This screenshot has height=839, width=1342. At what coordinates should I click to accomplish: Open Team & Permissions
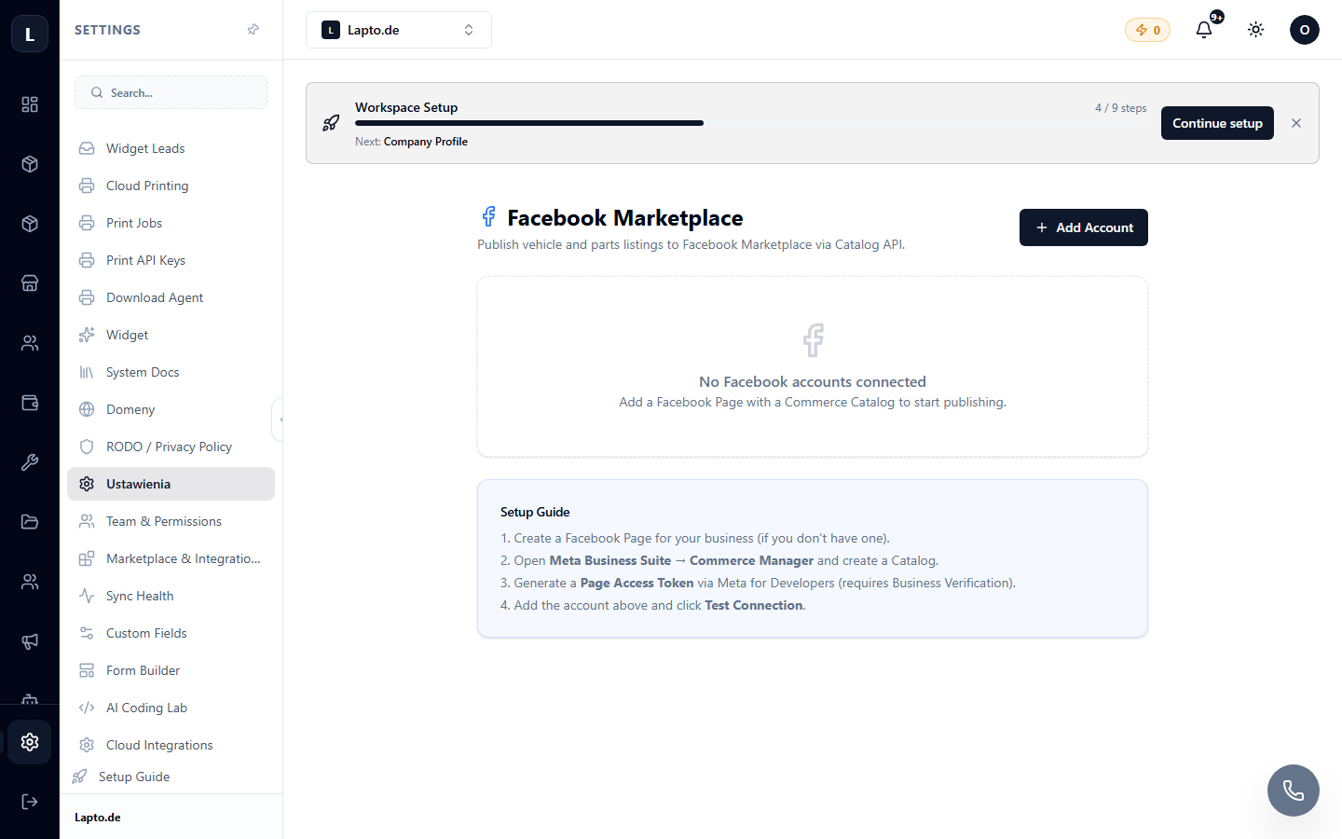171,521
